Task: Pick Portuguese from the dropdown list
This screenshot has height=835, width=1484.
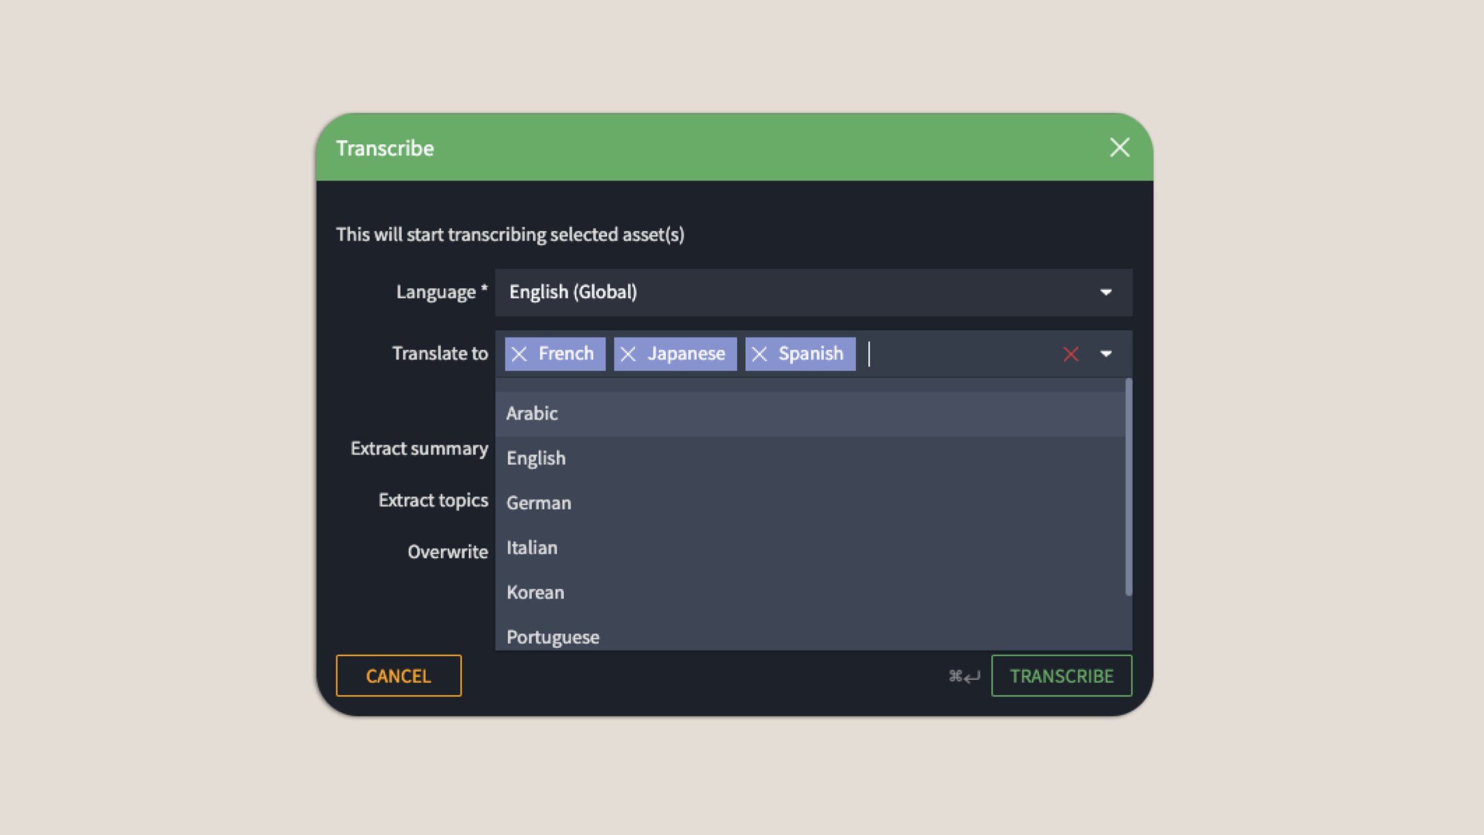Action: click(810, 634)
